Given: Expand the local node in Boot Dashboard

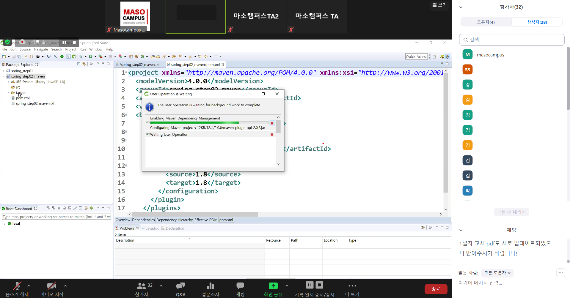Looking at the screenshot, I should [x=5, y=224].
